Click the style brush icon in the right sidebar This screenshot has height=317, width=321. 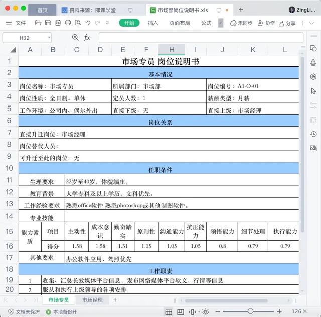click(x=313, y=62)
